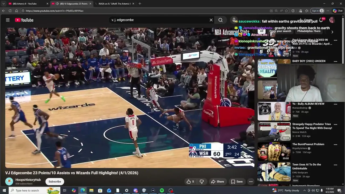345x194 pixels.
Task: Open the HoopsHistoryHub channel name link
Action: pos(28,180)
